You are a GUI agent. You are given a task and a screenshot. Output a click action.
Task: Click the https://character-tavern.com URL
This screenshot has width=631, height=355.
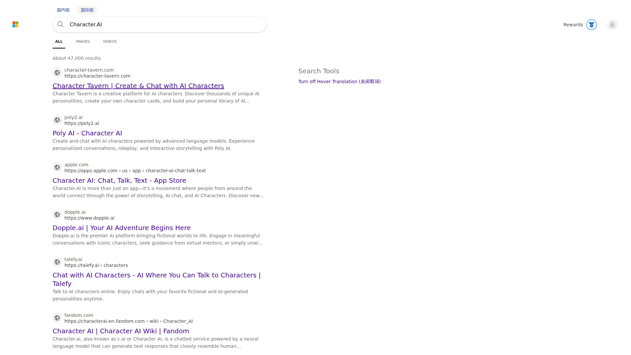tap(97, 76)
